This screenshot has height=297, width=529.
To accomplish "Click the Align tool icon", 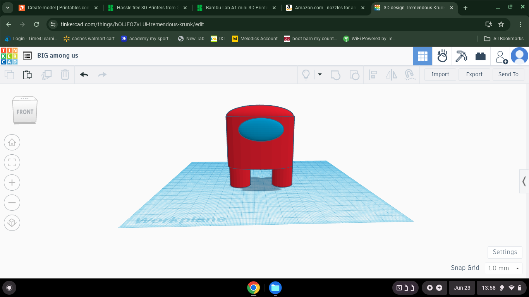I will pos(373,75).
